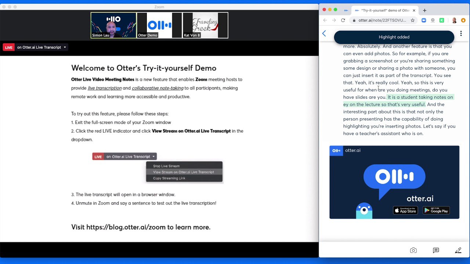
Task: Click the green highlighted transcript sentence
Action: 398,101
